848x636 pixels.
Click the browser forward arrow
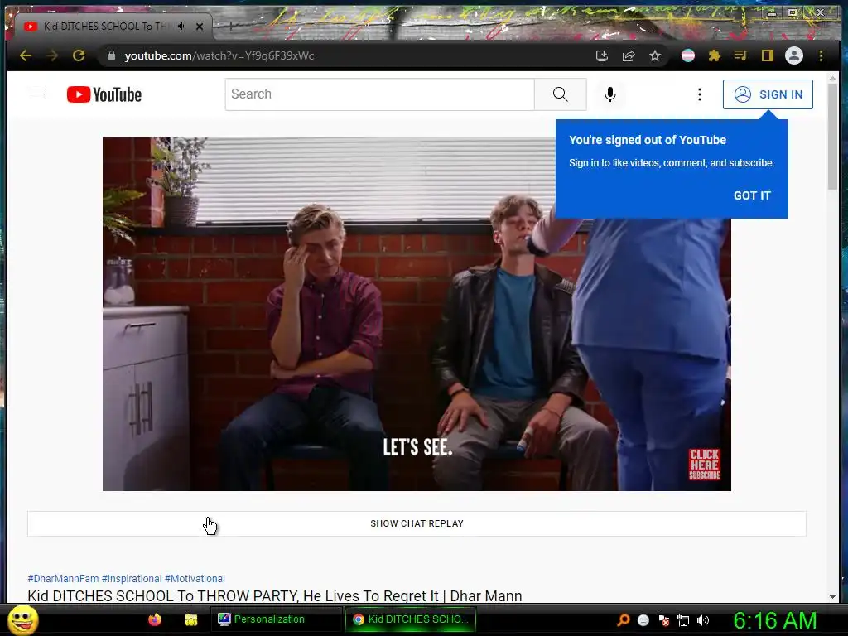click(x=52, y=55)
